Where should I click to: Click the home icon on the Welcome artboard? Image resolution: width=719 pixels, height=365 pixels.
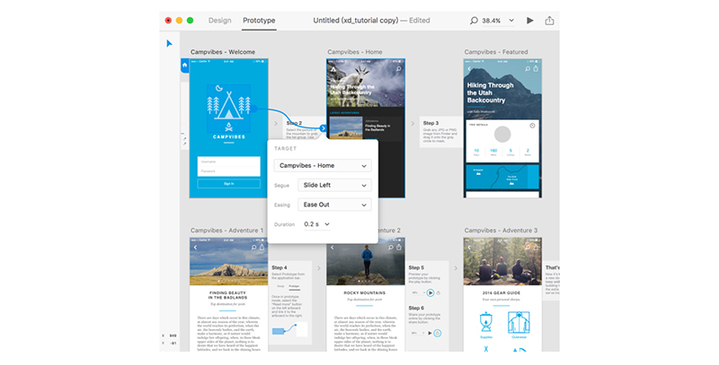[185, 65]
